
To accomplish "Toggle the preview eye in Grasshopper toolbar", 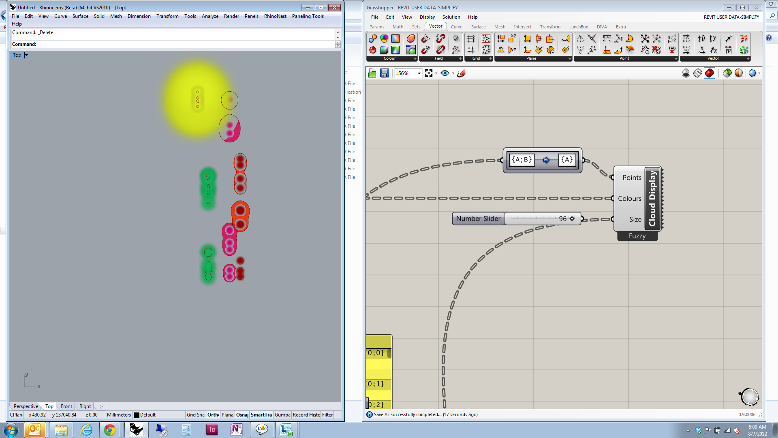I will tap(445, 73).
